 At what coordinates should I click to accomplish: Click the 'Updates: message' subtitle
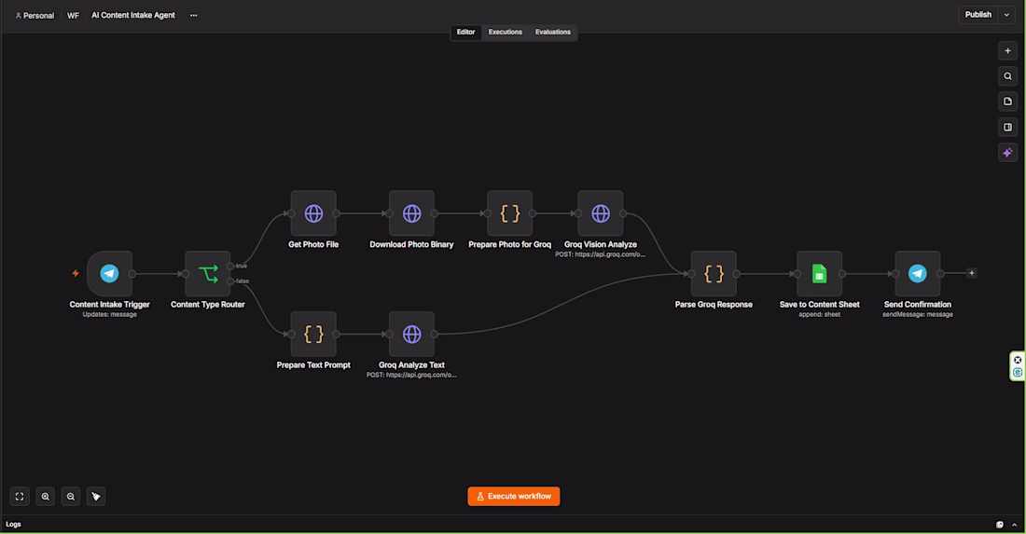coord(109,314)
